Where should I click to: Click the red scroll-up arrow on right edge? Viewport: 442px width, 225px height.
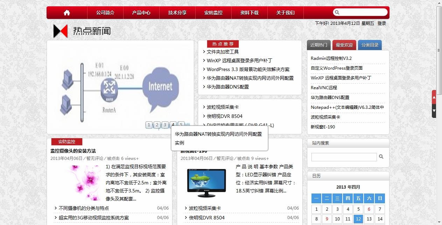434,97
